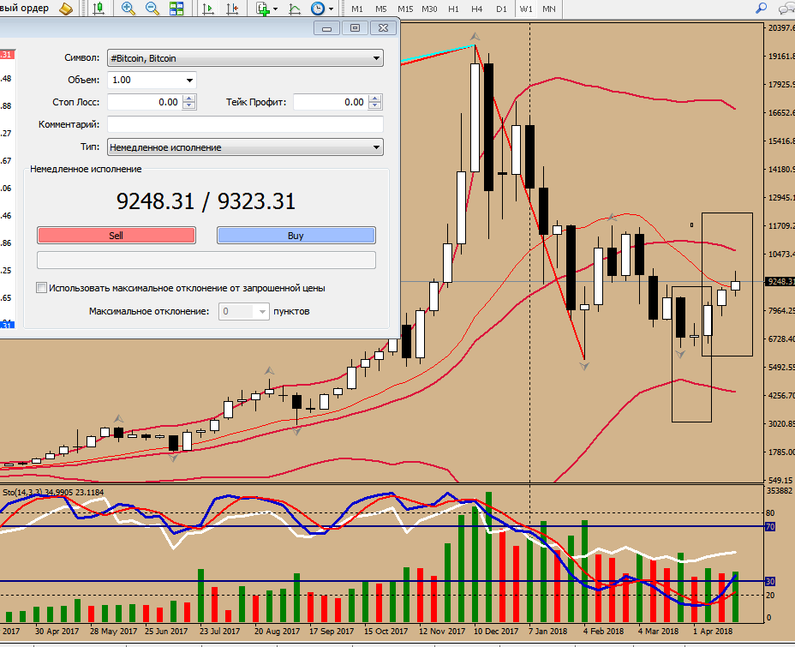Switch to the W1 timeframe

(x=526, y=9)
